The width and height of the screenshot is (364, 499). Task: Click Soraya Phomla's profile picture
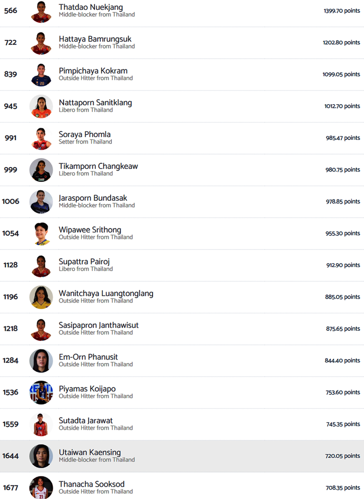[41, 138]
